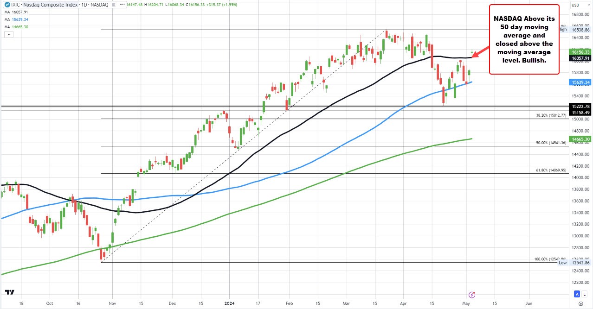Click the 16538.86 high price label

click(x=580, y=29)
